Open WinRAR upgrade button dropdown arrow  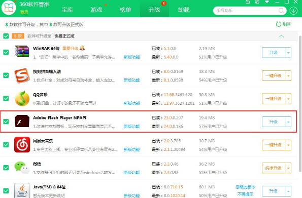pos(288,53)
